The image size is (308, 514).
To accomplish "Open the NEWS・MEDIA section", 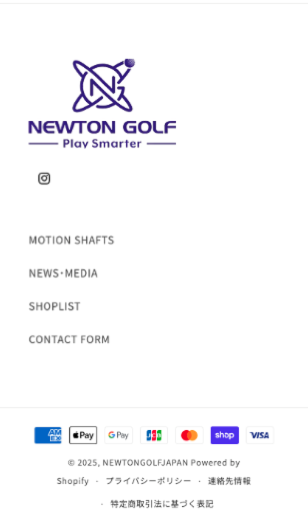I will point(63,273).
